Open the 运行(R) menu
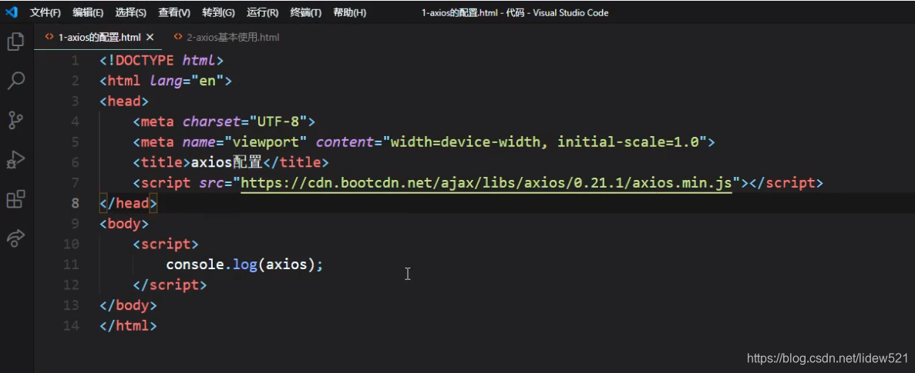The height and width of the screenshot is (373, 915). tap(263, 12)
